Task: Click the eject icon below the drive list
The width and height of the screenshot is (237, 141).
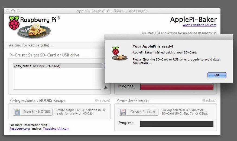Action: 106,88
